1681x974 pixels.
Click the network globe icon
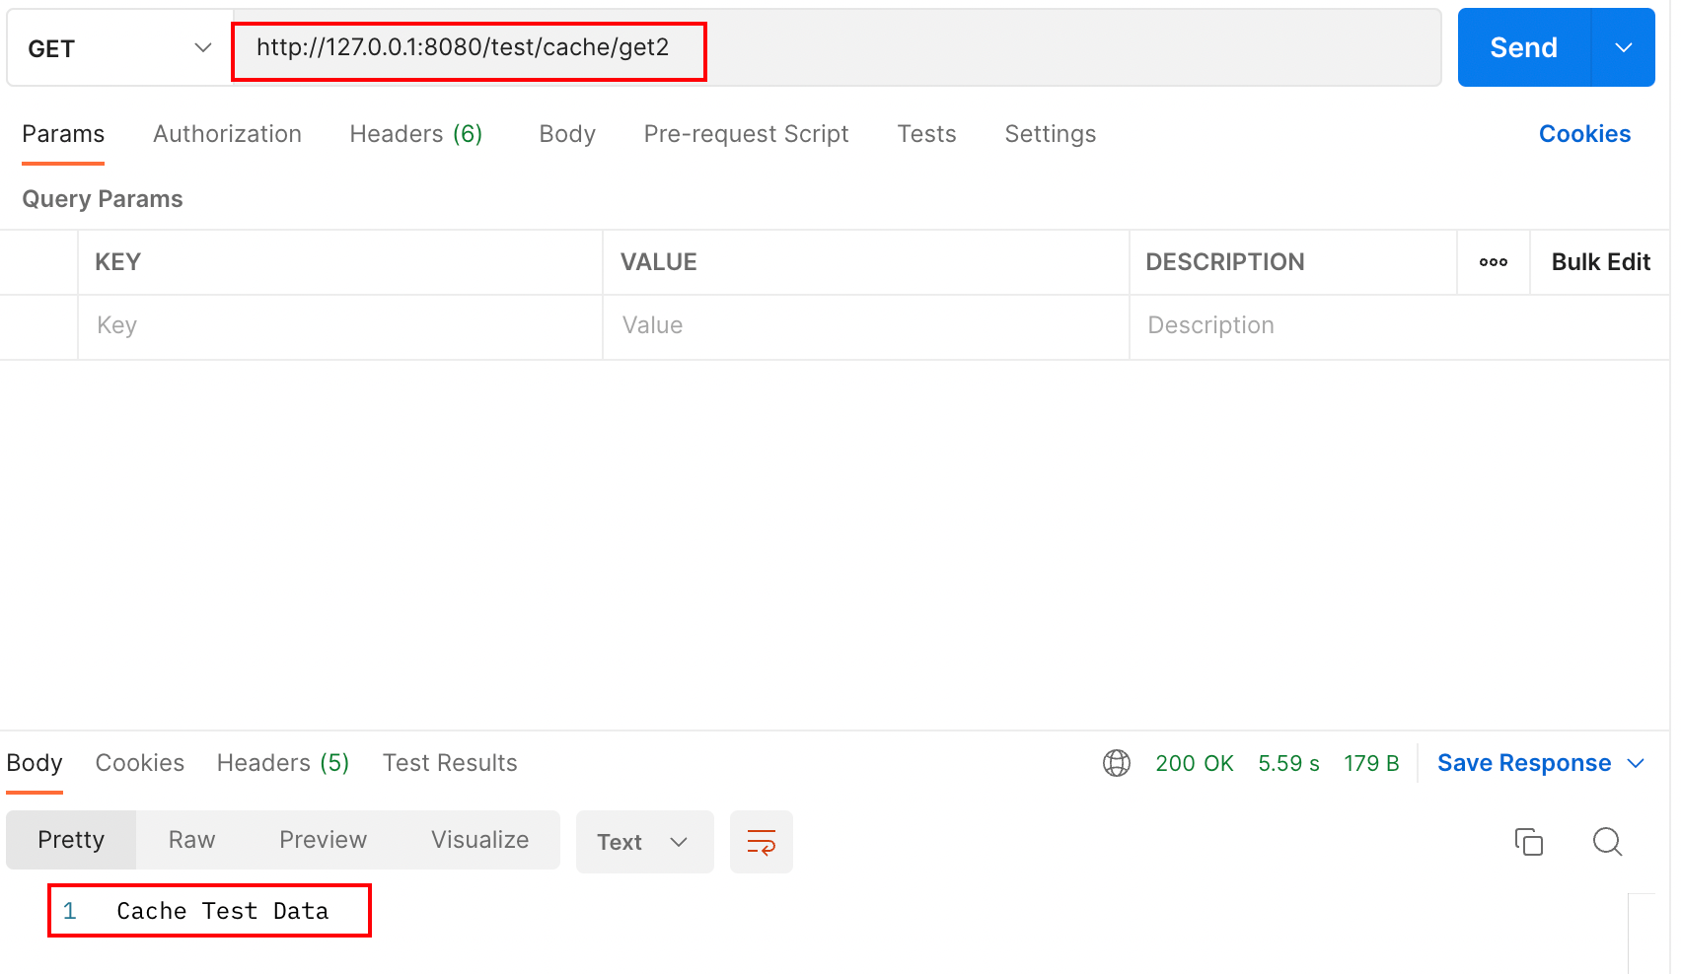tap(1116, 763)
